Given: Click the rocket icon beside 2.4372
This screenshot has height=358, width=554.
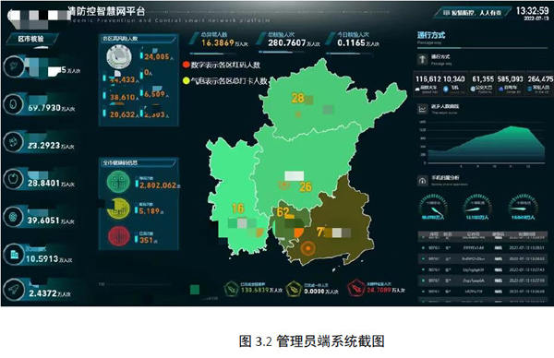Looking at the screenshot, I should 14,290.
